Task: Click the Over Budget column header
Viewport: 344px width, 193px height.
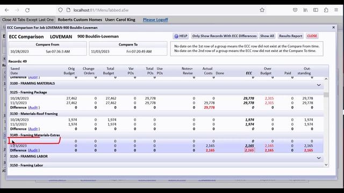Action: point(266,71)
